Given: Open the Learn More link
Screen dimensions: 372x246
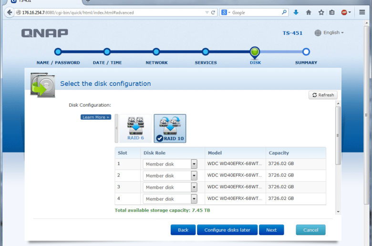Looking at the screenshot, I should [x=95, y=117].
